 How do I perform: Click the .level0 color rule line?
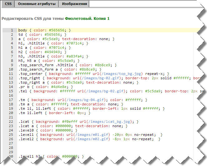[x=48, y=130]
